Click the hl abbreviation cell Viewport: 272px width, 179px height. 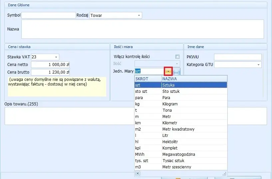pyautogui.click(x=148, y=142)
